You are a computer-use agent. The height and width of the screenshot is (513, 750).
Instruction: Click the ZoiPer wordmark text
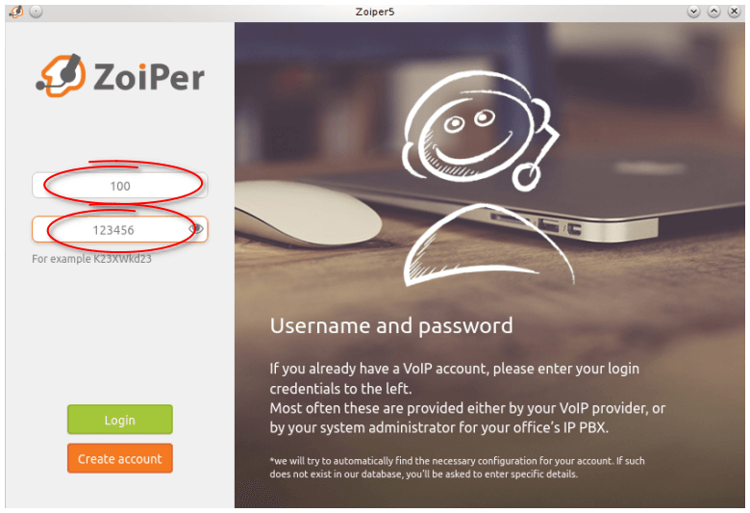(x=149, y=77)
